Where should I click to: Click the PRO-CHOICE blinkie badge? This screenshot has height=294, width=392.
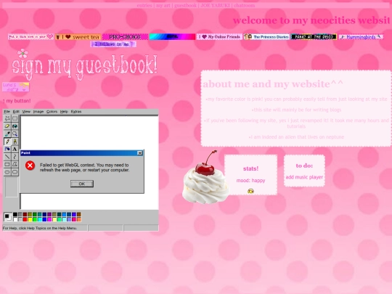pos(125,37)
